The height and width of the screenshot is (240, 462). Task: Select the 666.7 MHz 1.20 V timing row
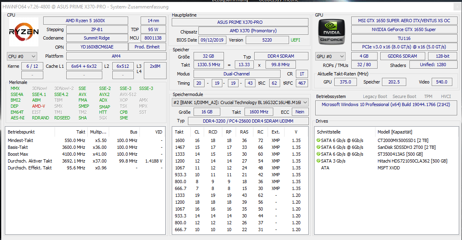[x=240, y=230]
